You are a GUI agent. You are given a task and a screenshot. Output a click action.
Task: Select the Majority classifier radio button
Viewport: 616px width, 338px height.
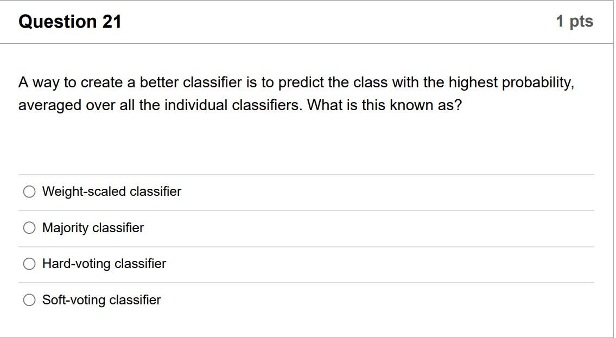click(x=29, y=227)
